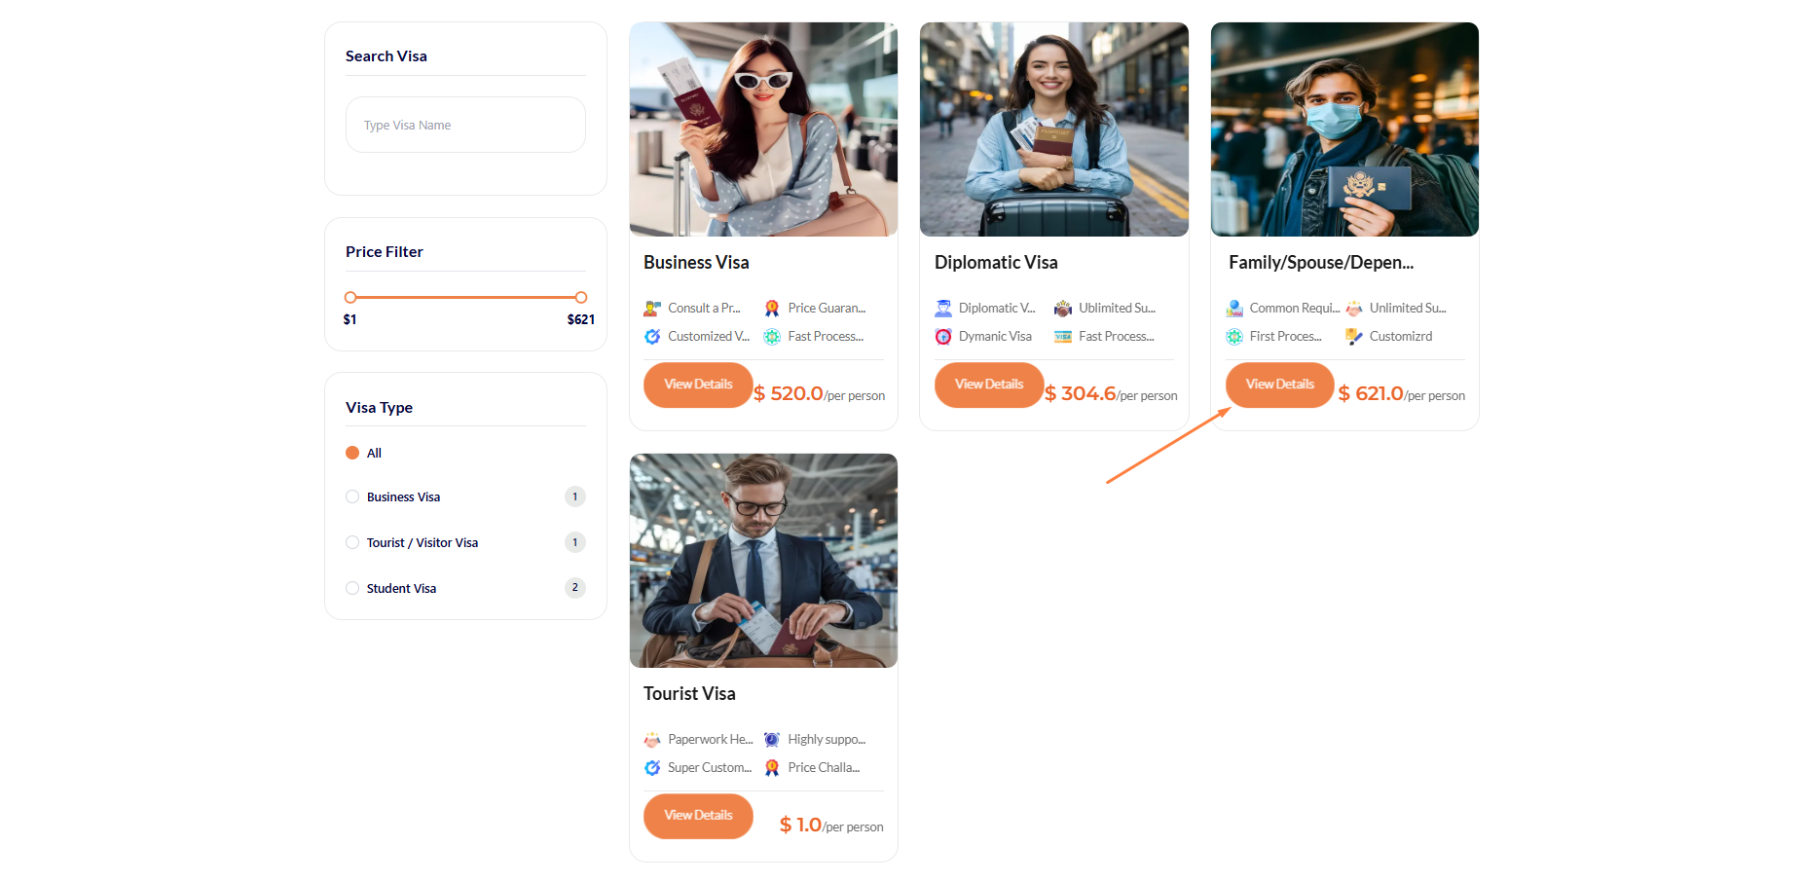View details for Diplomatic Visa

click(x=989, y=385)
